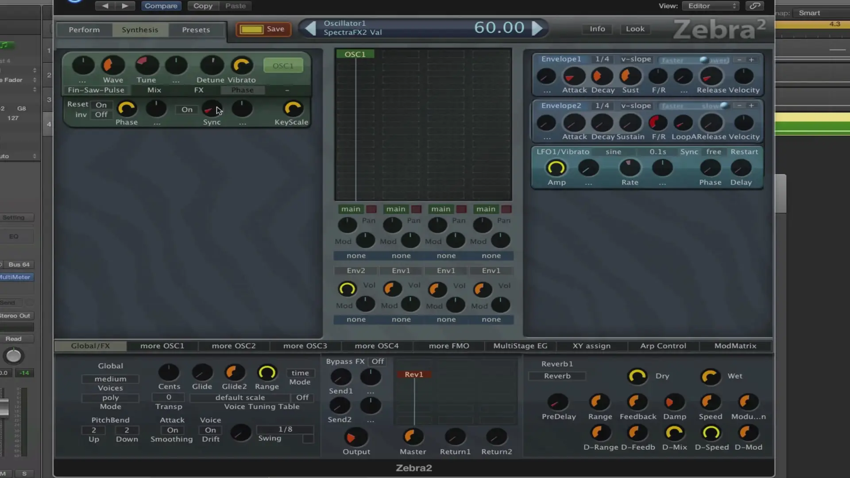Image resolution: width=850 pixels, height=478 pixels.
Task: Click the Vibrato knob on OSC1
Action: point(242,66)
